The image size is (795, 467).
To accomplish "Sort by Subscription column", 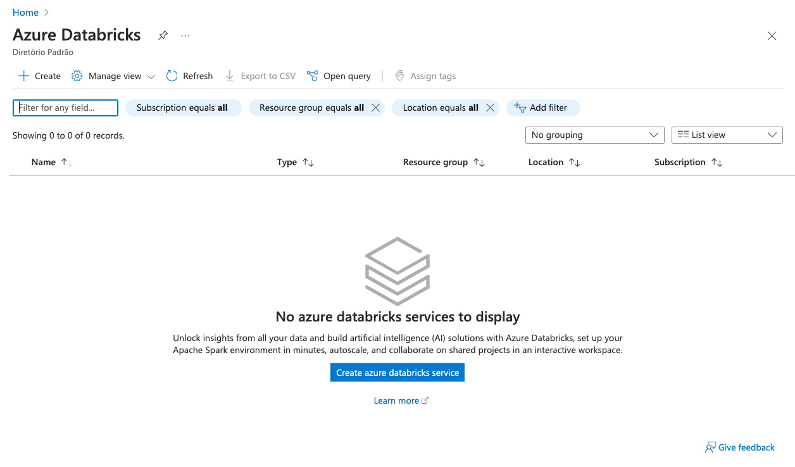I will point(688,162).
